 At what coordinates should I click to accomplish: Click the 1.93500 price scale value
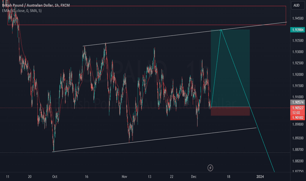tap(298, 40)
